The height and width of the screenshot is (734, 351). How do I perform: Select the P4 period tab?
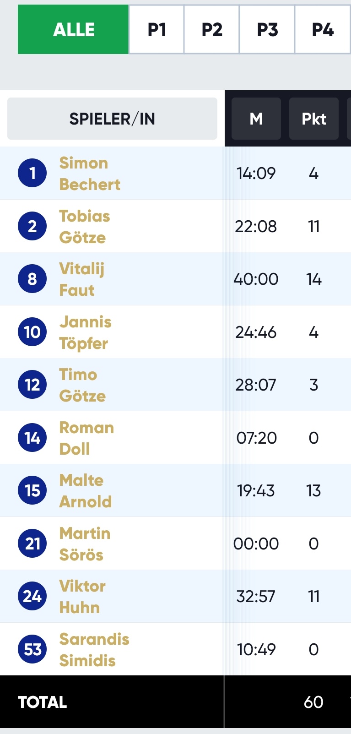[x=323, y=30]
